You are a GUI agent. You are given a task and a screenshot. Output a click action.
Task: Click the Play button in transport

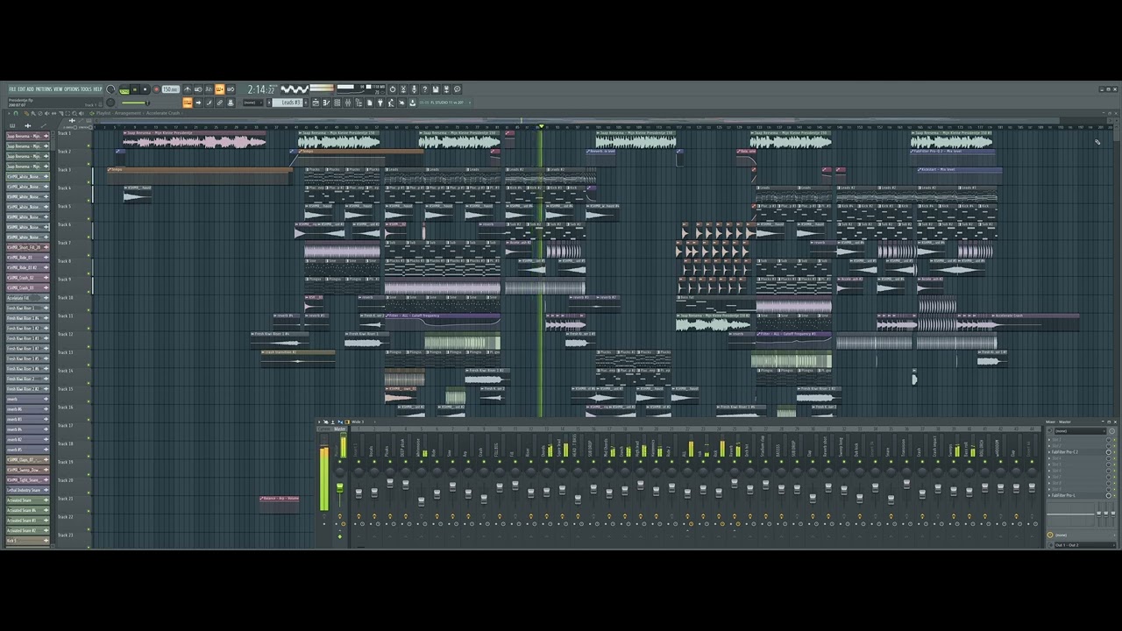135,89
